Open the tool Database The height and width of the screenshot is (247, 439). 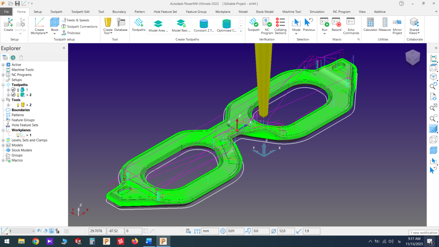tap(120, 24)
